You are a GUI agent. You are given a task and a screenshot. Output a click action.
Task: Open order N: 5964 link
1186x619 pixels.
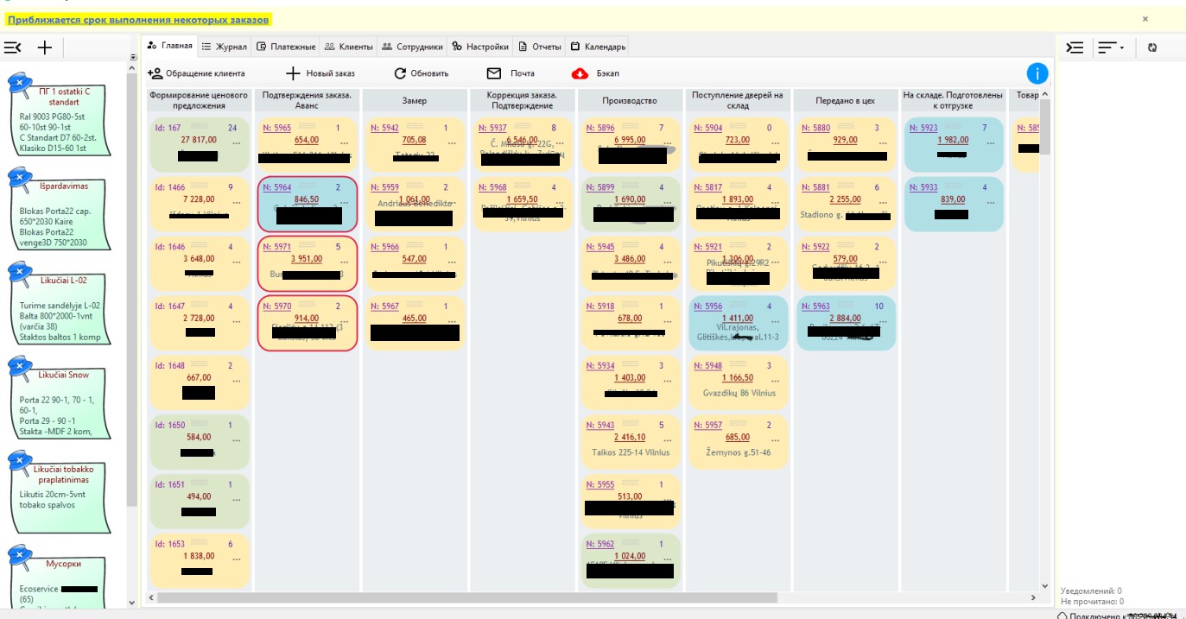277,187
